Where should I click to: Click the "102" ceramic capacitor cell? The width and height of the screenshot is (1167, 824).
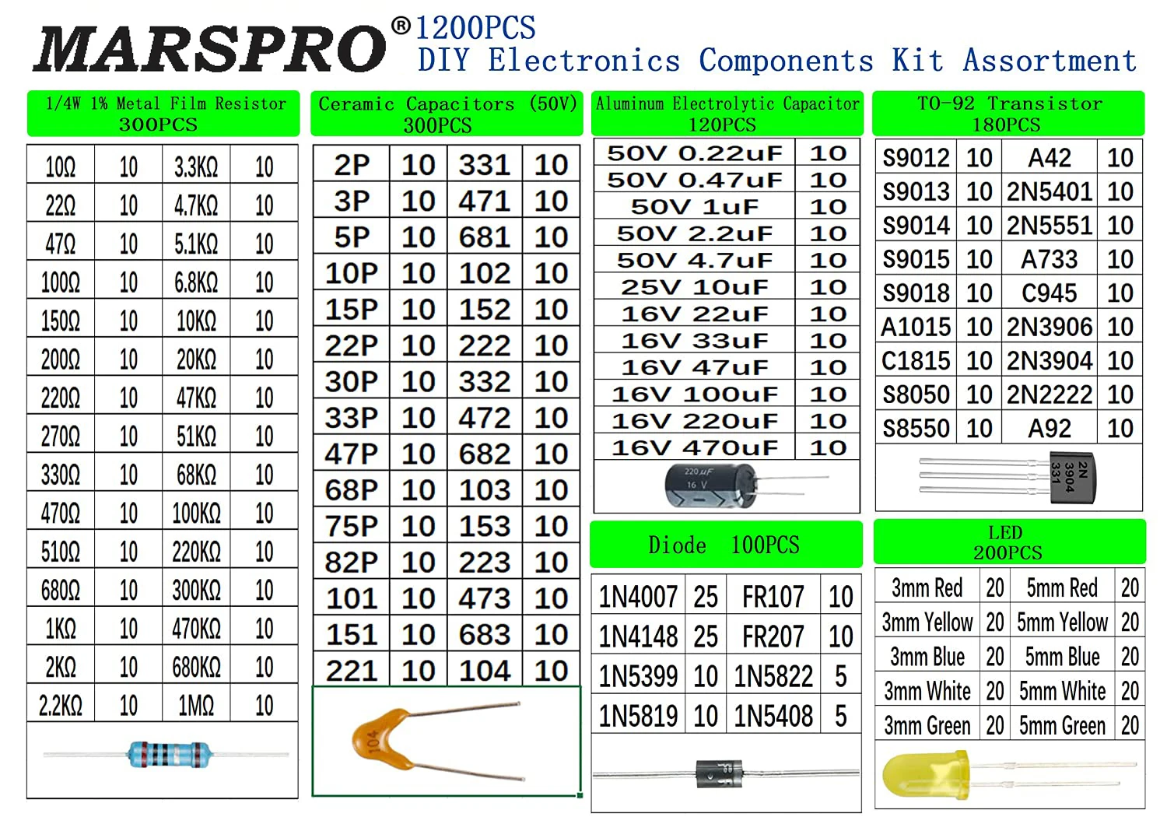[485, 273]
